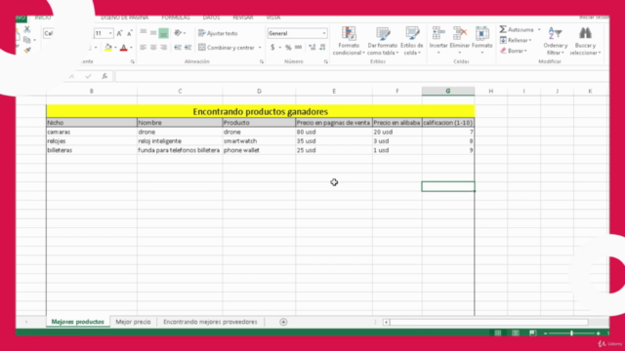Click the horizontal scrollbar track
The height and width of the screenshot is (351, 625).
click(x=489, y=322)
